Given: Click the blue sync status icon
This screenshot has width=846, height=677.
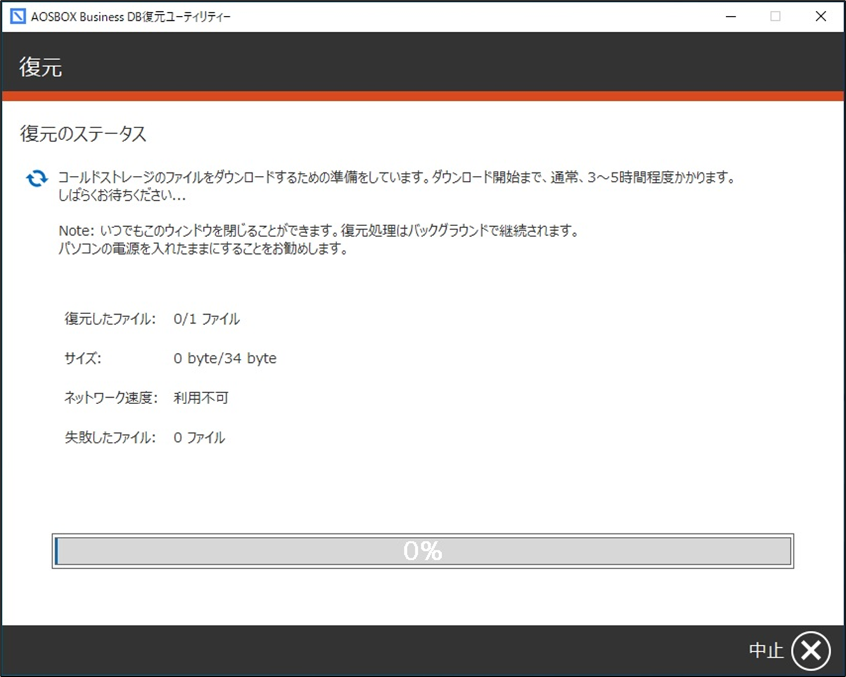Looking at the screenshot, I should pos(37,179).
